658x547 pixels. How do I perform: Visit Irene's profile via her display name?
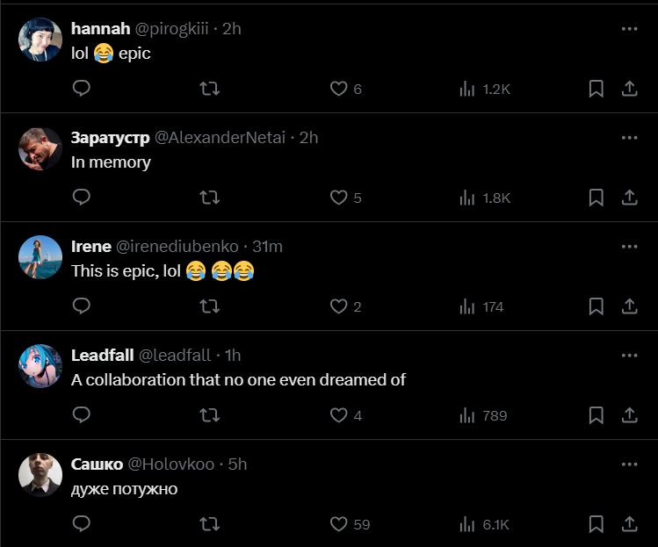[90, 246]
